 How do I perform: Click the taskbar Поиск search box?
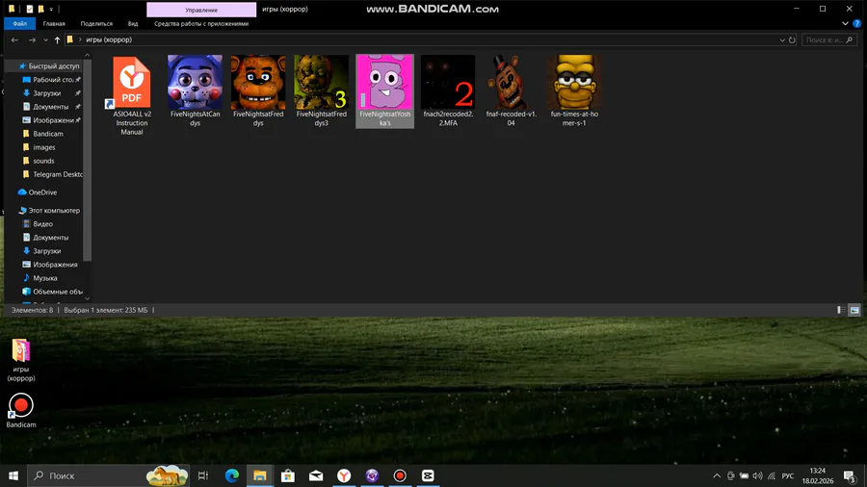[x=110, y=475]
